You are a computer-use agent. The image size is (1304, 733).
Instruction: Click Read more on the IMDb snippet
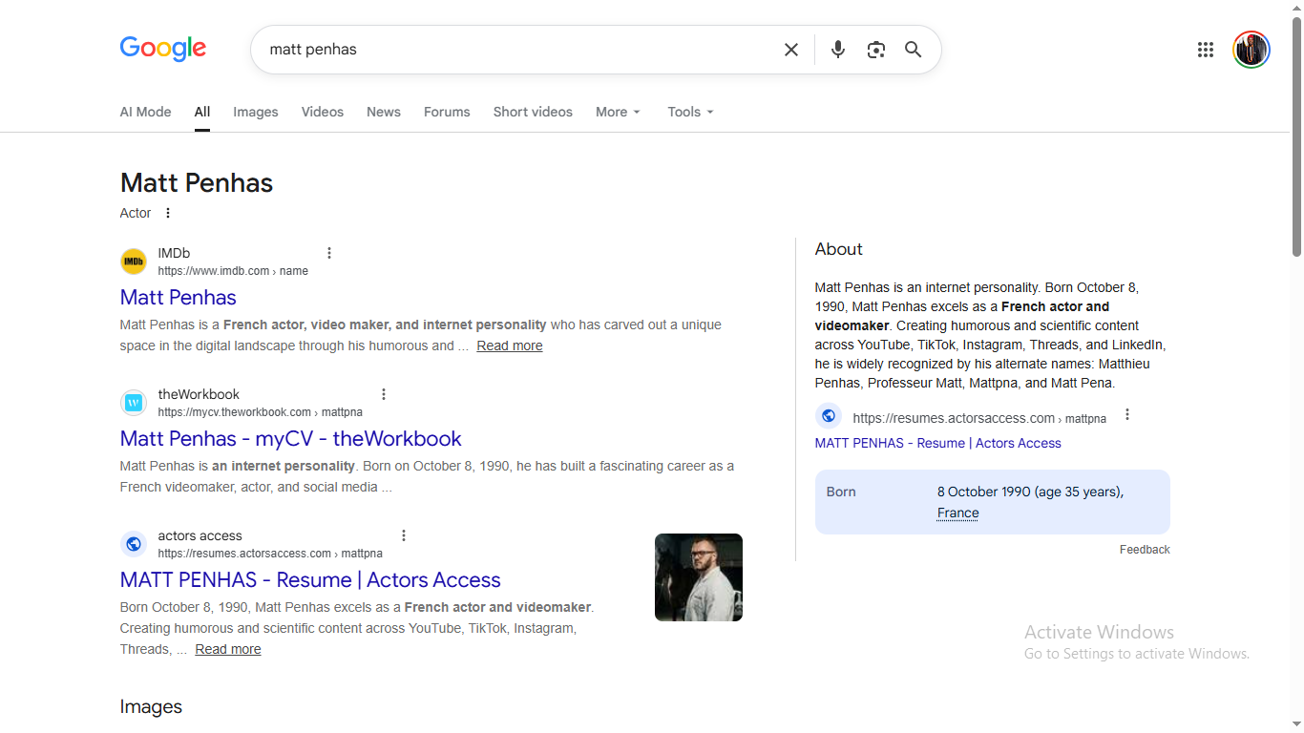point(510,346)
